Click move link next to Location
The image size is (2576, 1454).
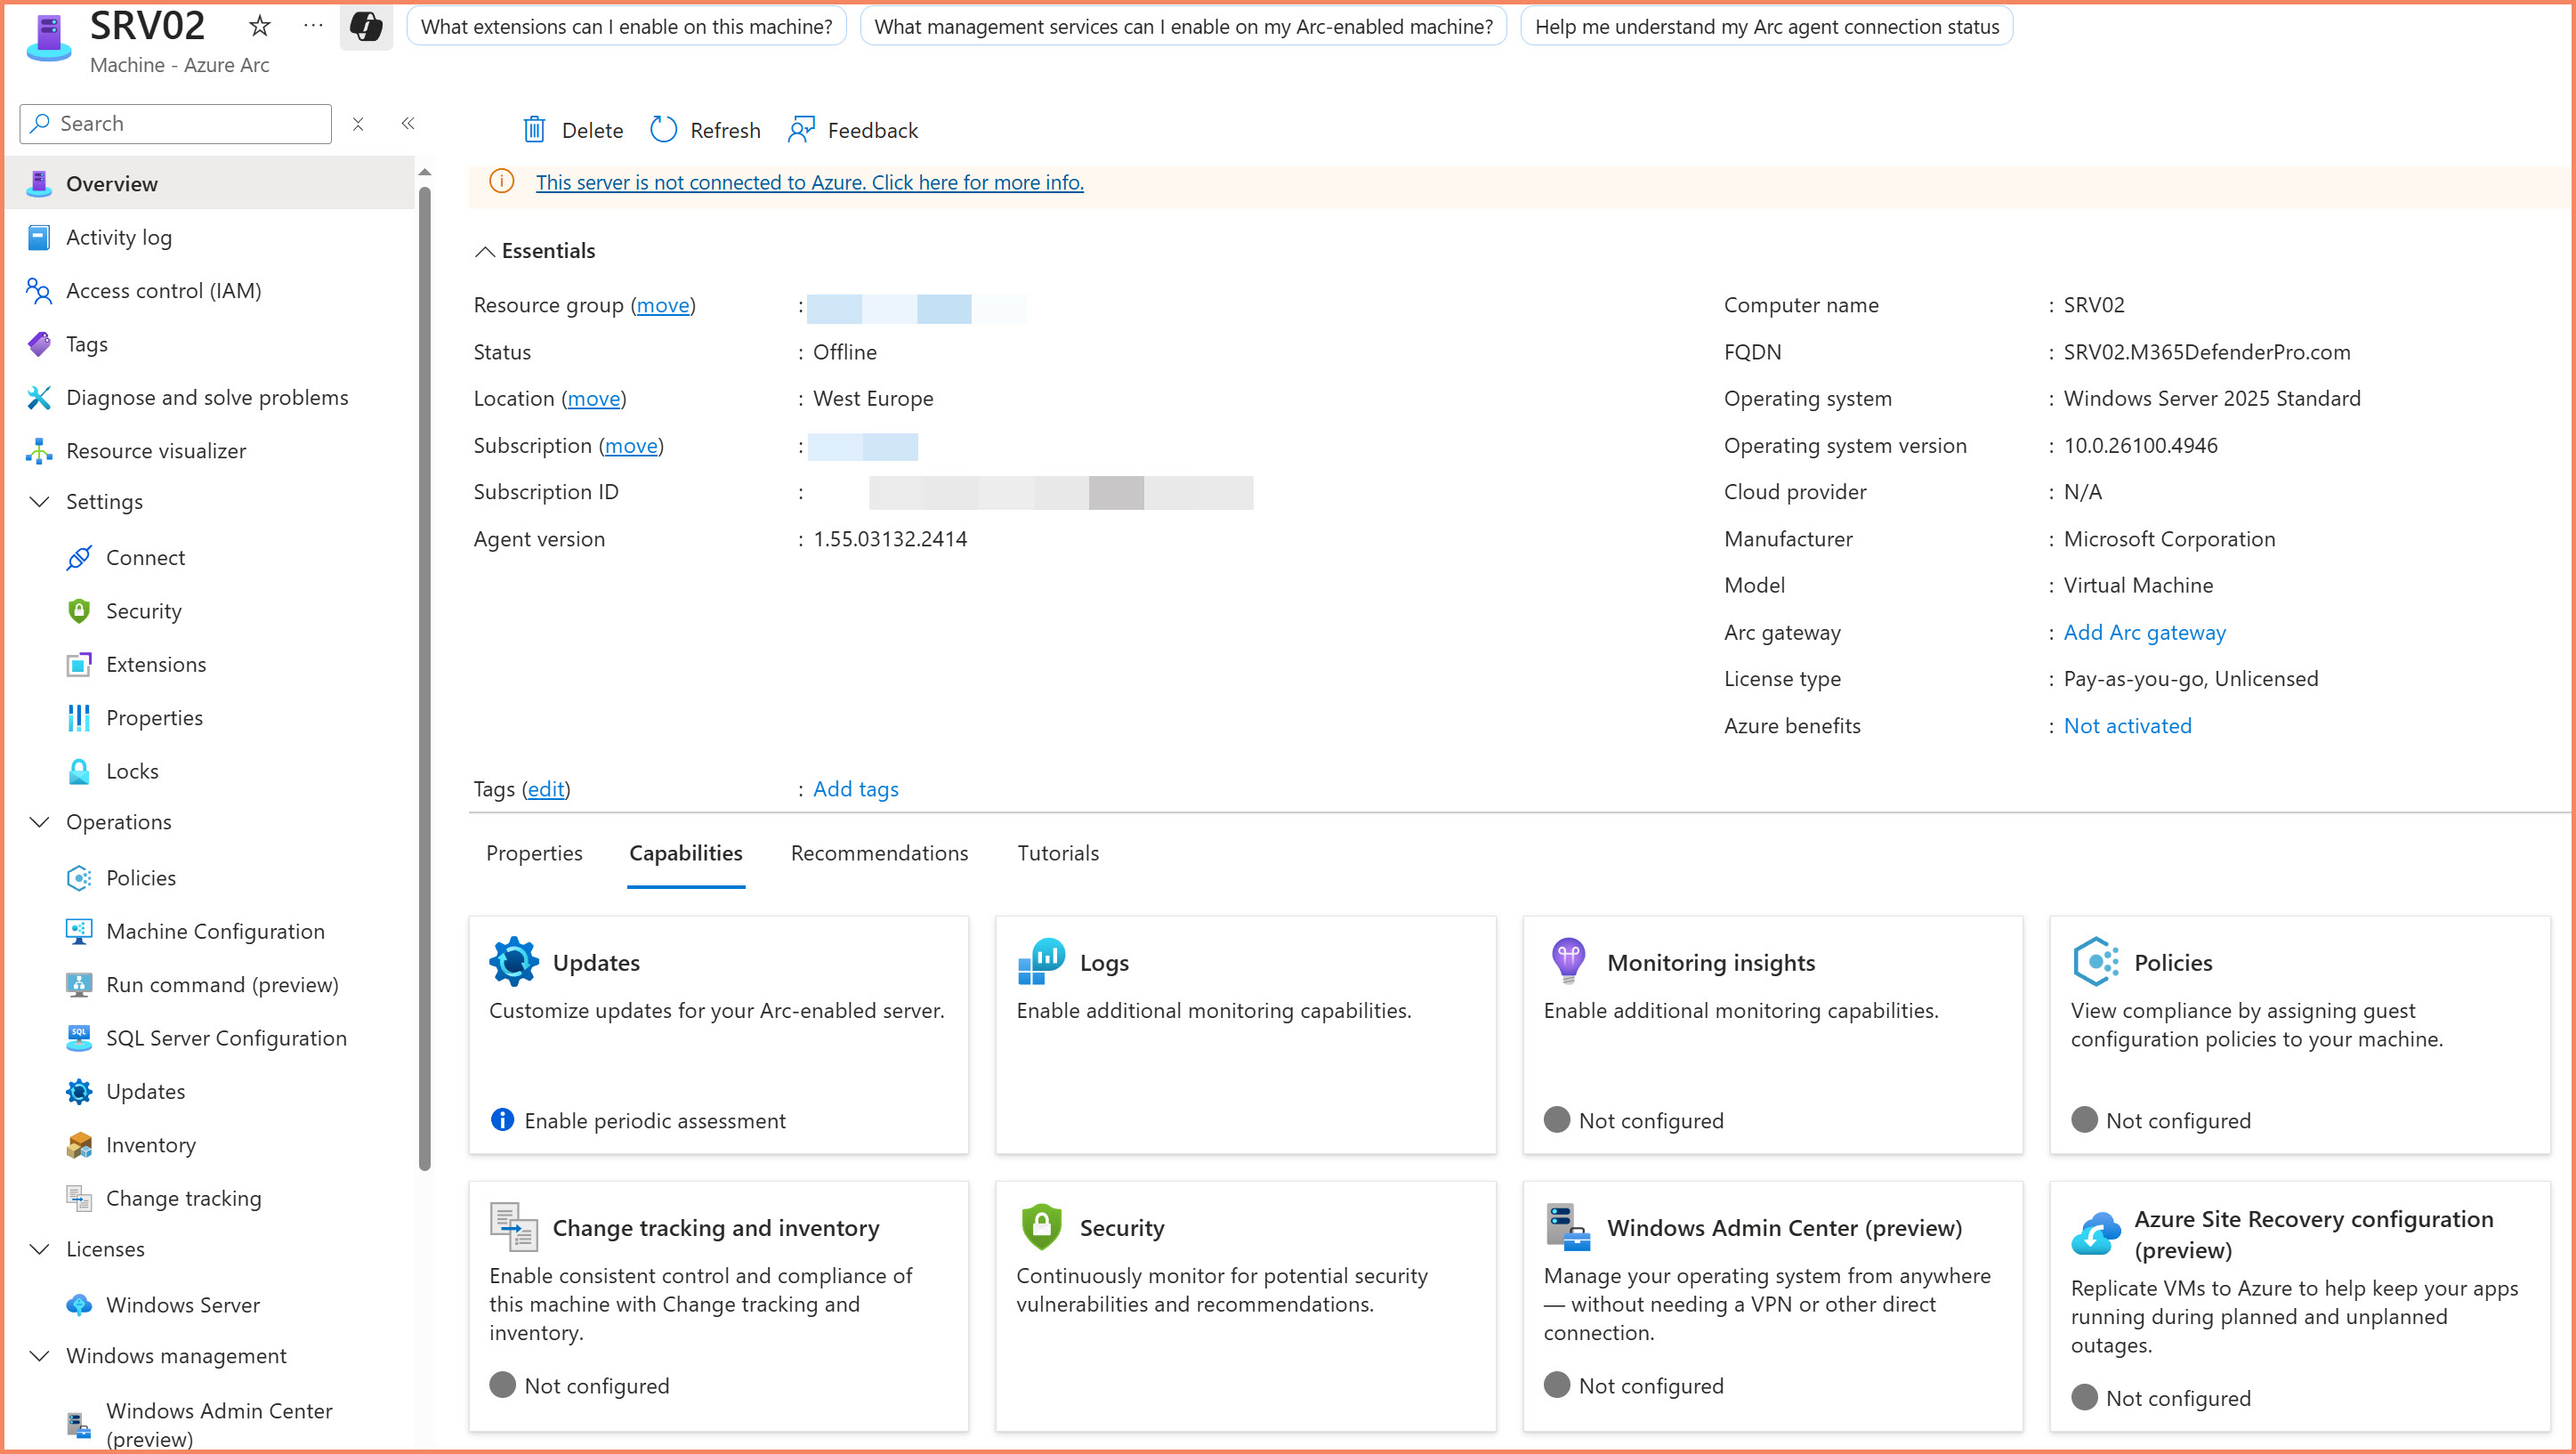(594, 399)
